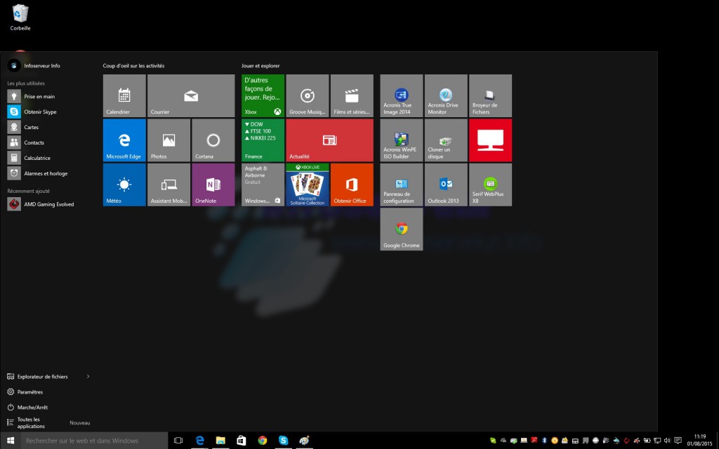Open Skype from the taskbar
This screenshot has height=449, width=719.
284,441
